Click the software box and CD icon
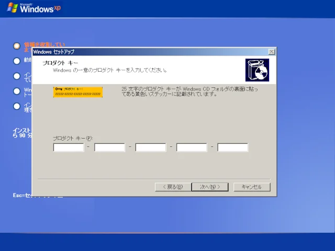 click(257, 70)
